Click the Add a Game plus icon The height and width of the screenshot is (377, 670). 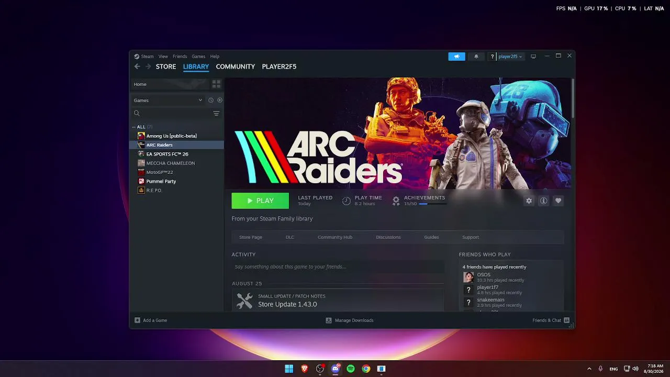point(137,320)
